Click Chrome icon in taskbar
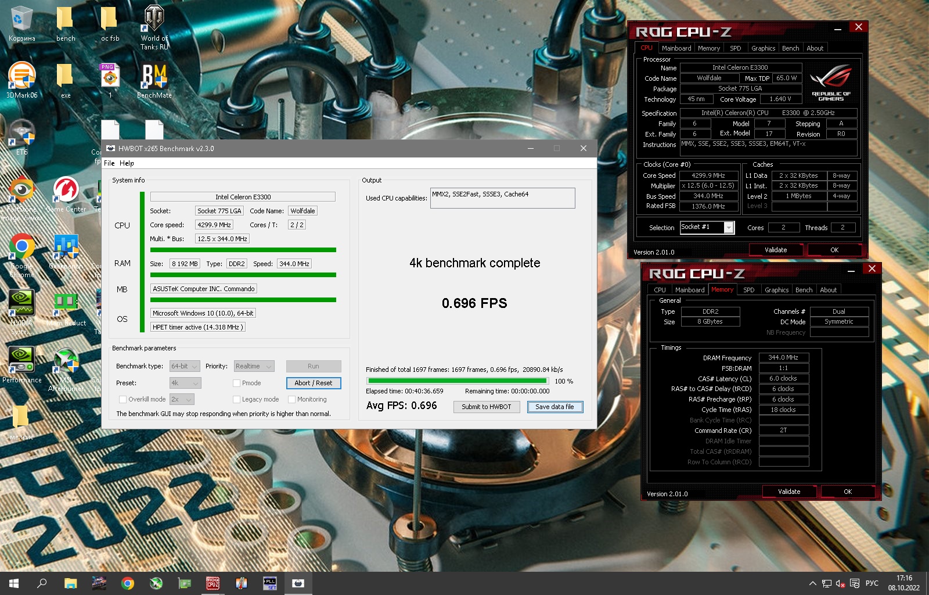Screen dimensions: 929x595 [127, 583]
